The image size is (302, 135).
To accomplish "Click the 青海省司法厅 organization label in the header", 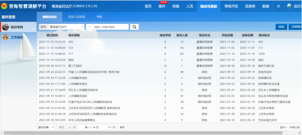I will coord(62,6).
